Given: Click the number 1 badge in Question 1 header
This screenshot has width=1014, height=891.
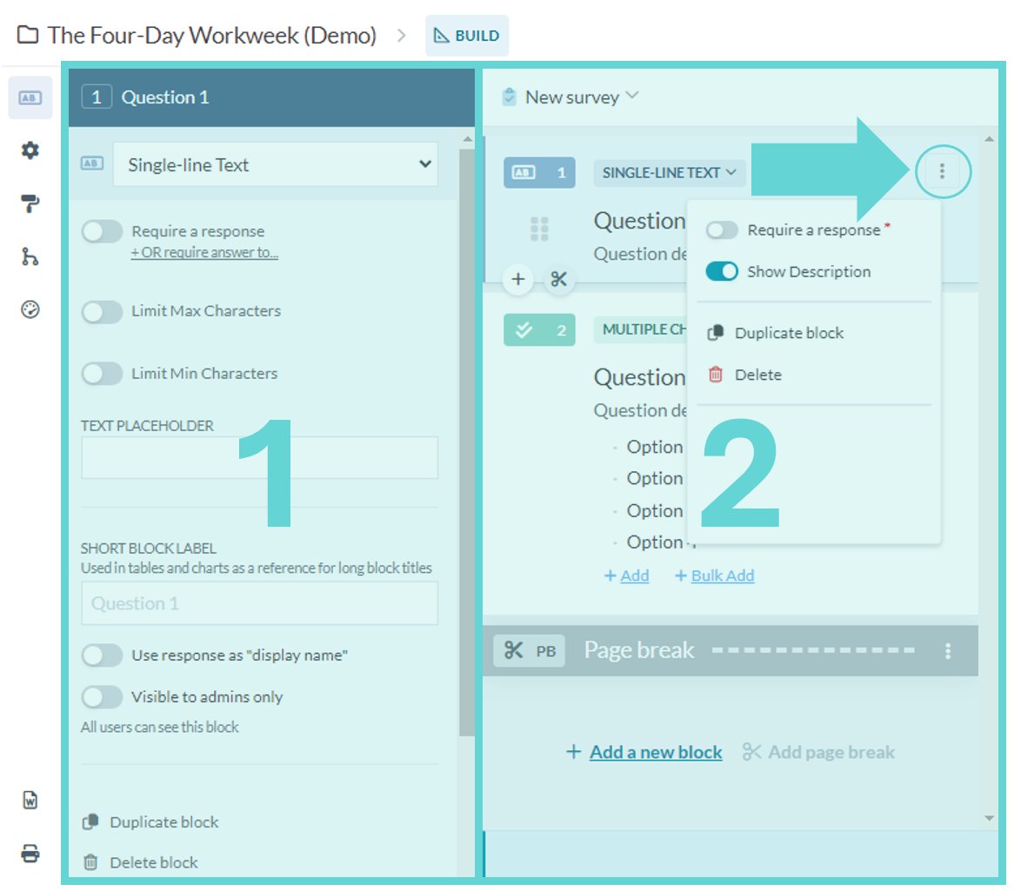Looking at the screenshot, I should tap(97, 97).
